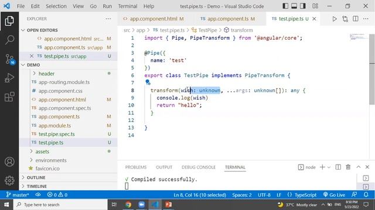Split the terminal panel
Screen dimensions: 375x210
(x=338, y=167)
